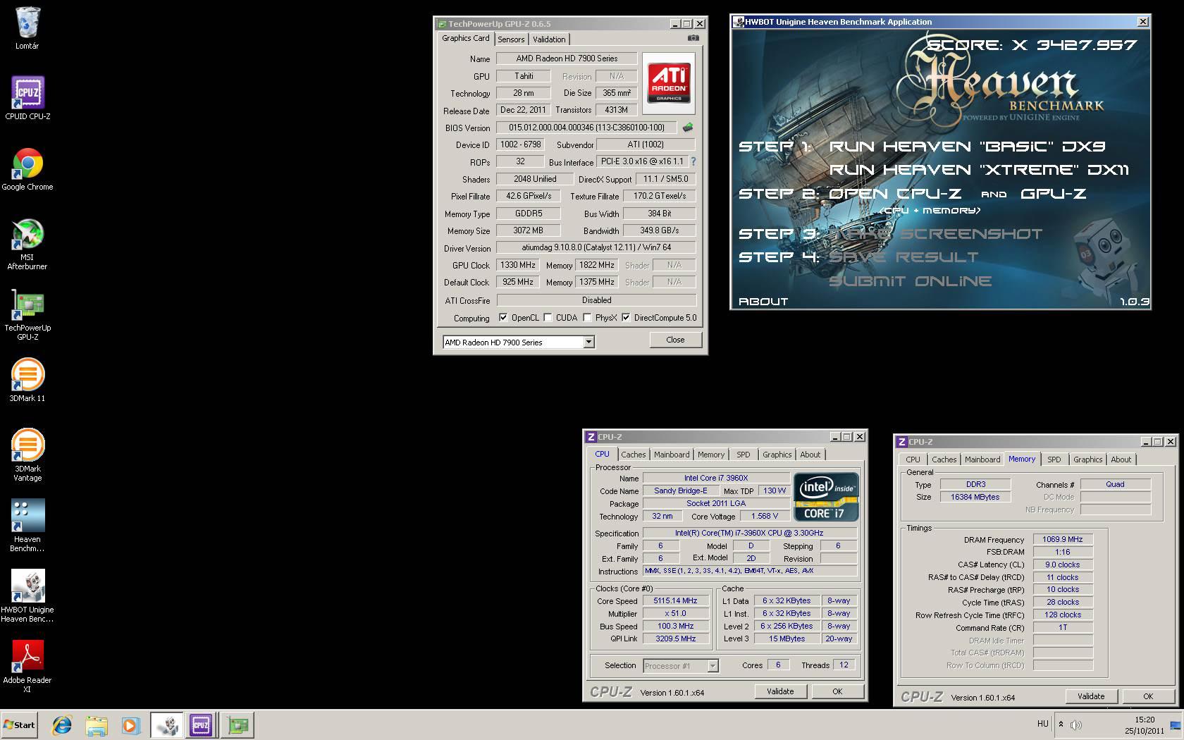
Task: Toggle the PhysX checkbox in GPU-Z
Action: 587,318
